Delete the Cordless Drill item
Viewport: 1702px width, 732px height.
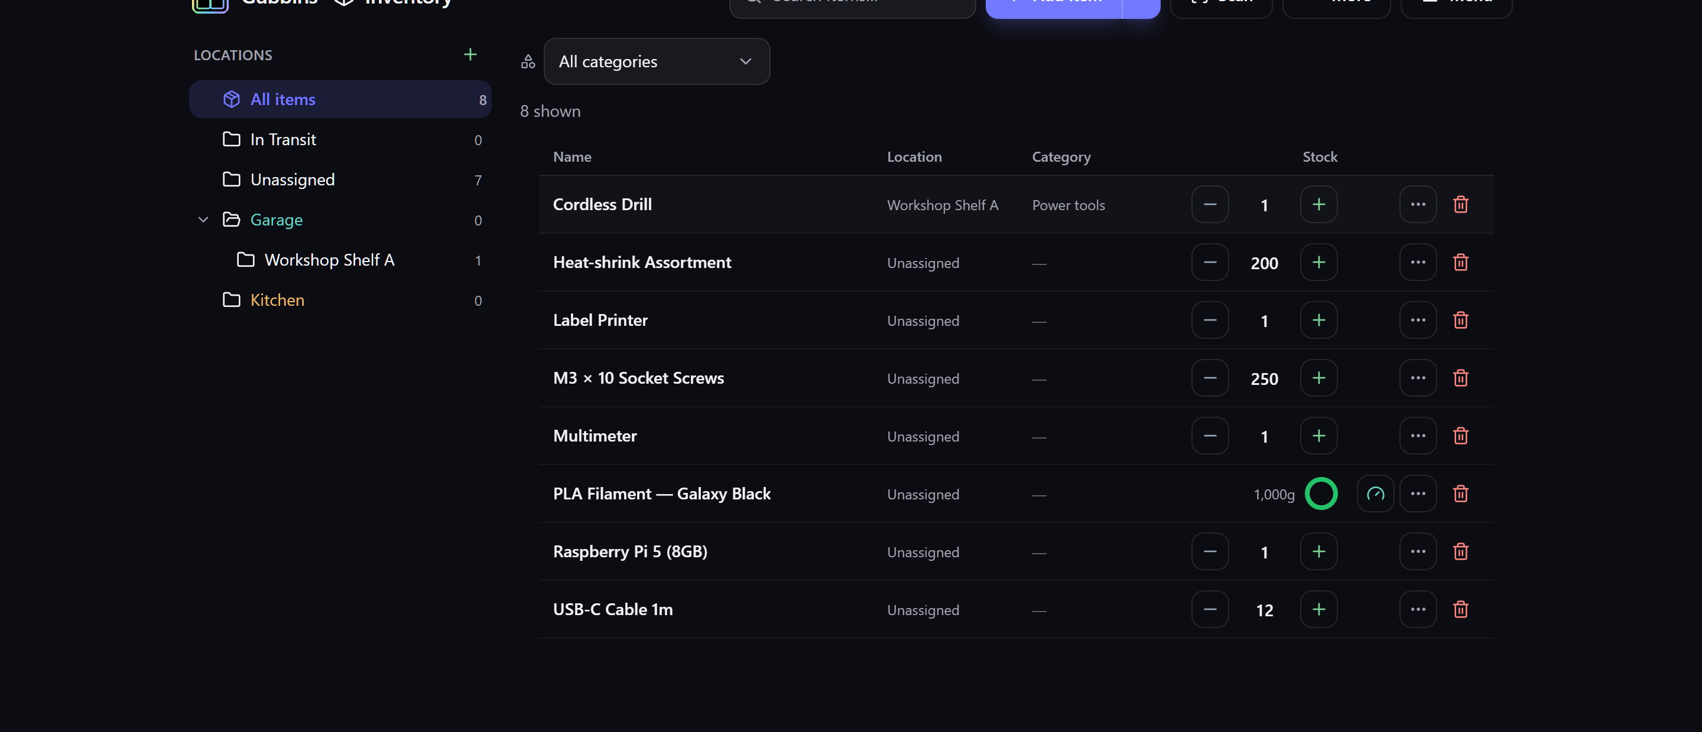pyautogui.click(x=1460, y=205)
